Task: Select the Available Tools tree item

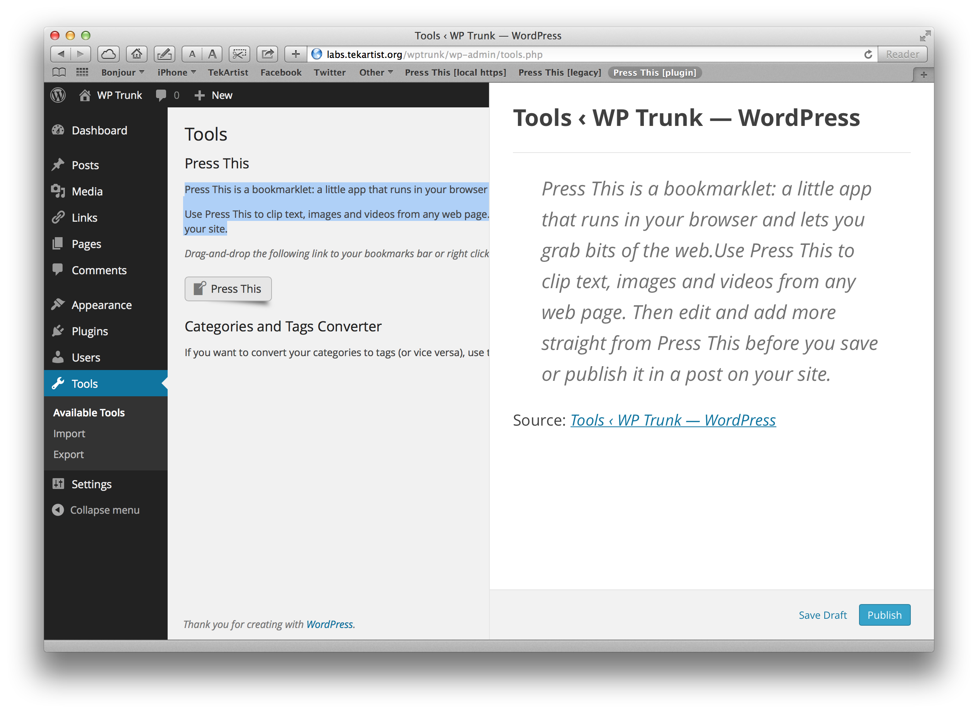Action: 89,412
